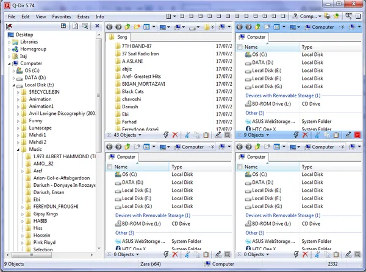Select the 7TH BAND-87 folder
This screenshot has height=272, width=366.
[137, 46]
